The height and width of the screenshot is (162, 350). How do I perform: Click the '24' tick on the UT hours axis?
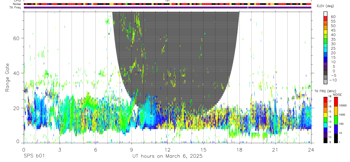coord(311,150)
